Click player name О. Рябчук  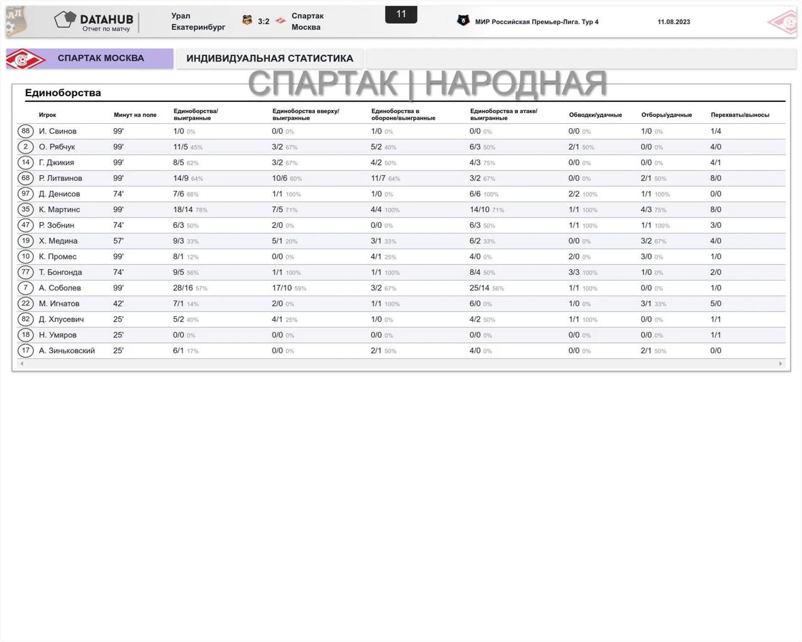(57, 147)
